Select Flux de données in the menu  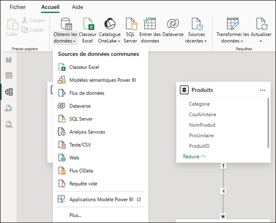coord(100,93)
